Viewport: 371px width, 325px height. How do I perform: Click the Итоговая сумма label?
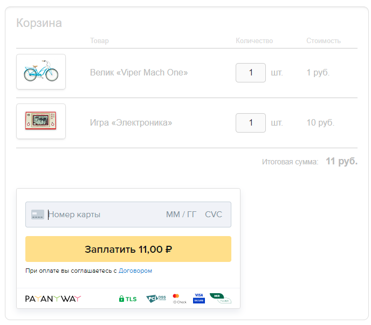tap(290, 162)
